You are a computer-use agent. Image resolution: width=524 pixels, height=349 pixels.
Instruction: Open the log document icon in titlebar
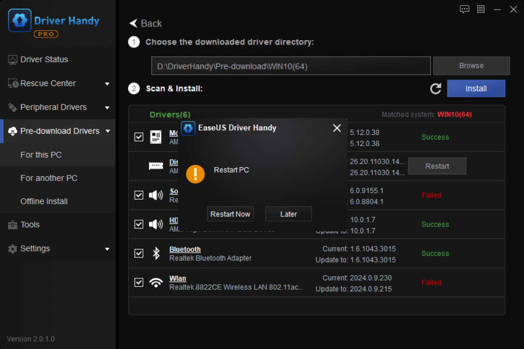[x=482, y=9]
